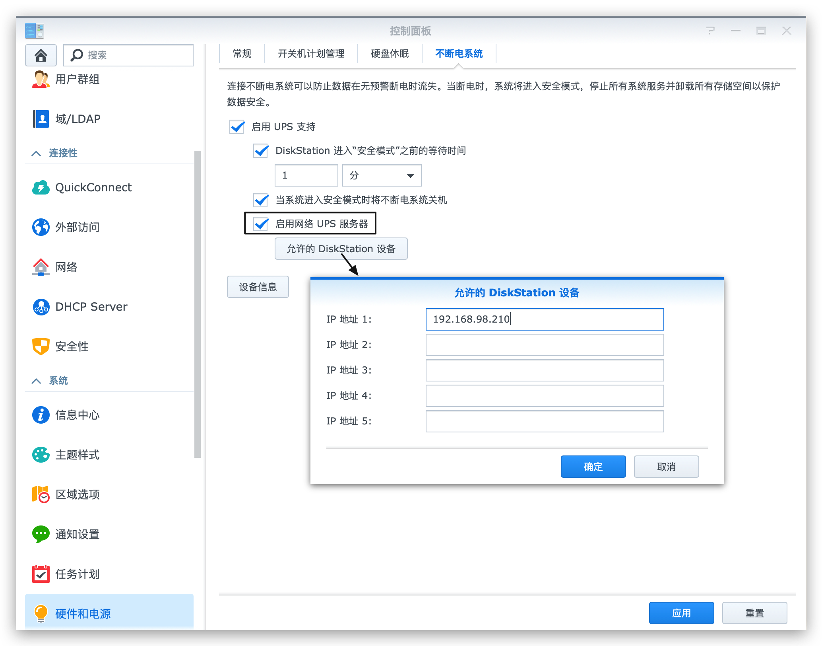The height and width of the screenshot is (646, 822).
Task: Open QuickConnect from the sidebar icon
Action: coord(41,187)
